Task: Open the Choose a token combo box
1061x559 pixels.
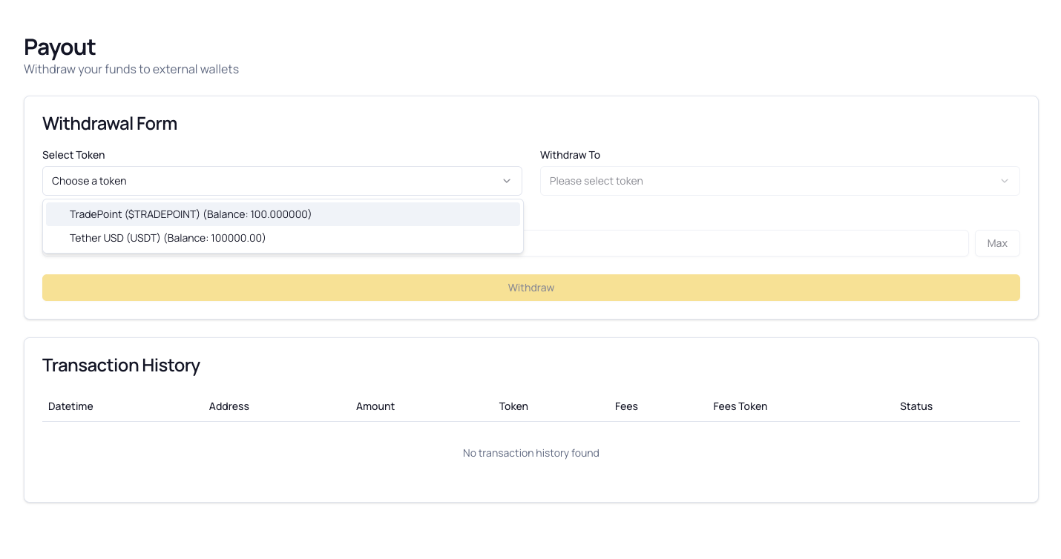Action: [282, 180]
